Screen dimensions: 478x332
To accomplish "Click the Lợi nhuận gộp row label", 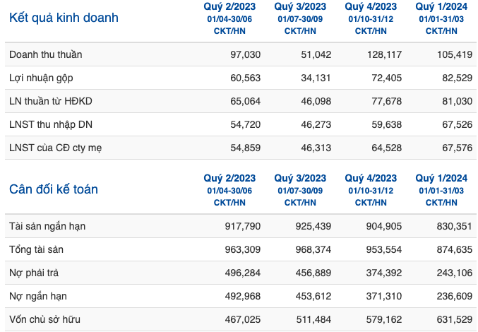I will 41,78.
